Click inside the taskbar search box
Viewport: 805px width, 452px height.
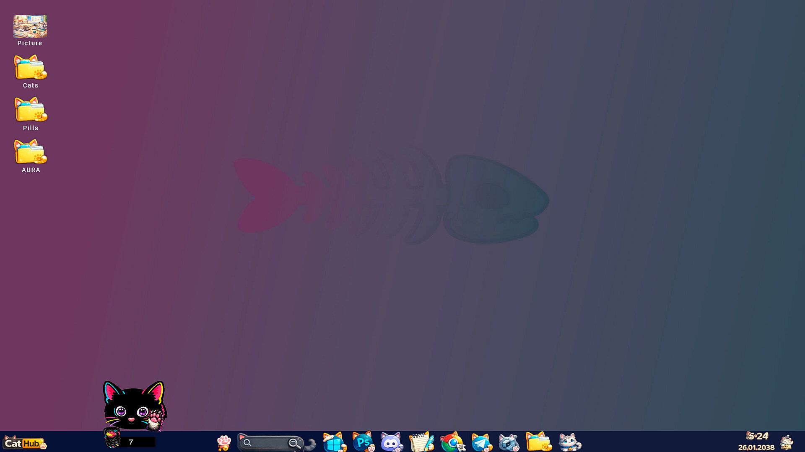click(x=268, y=442)
